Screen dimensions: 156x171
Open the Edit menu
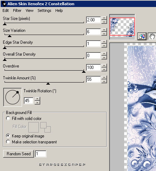[x=6, y=10]
